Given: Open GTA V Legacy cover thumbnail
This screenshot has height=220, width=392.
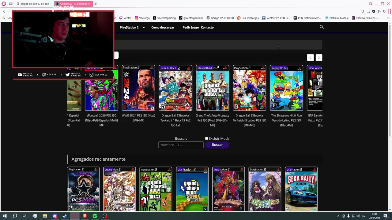Looking at the screenshot, I should point(213,88).
